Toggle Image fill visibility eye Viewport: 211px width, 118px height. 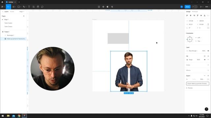pyautogui.click(x=205, y=60)
